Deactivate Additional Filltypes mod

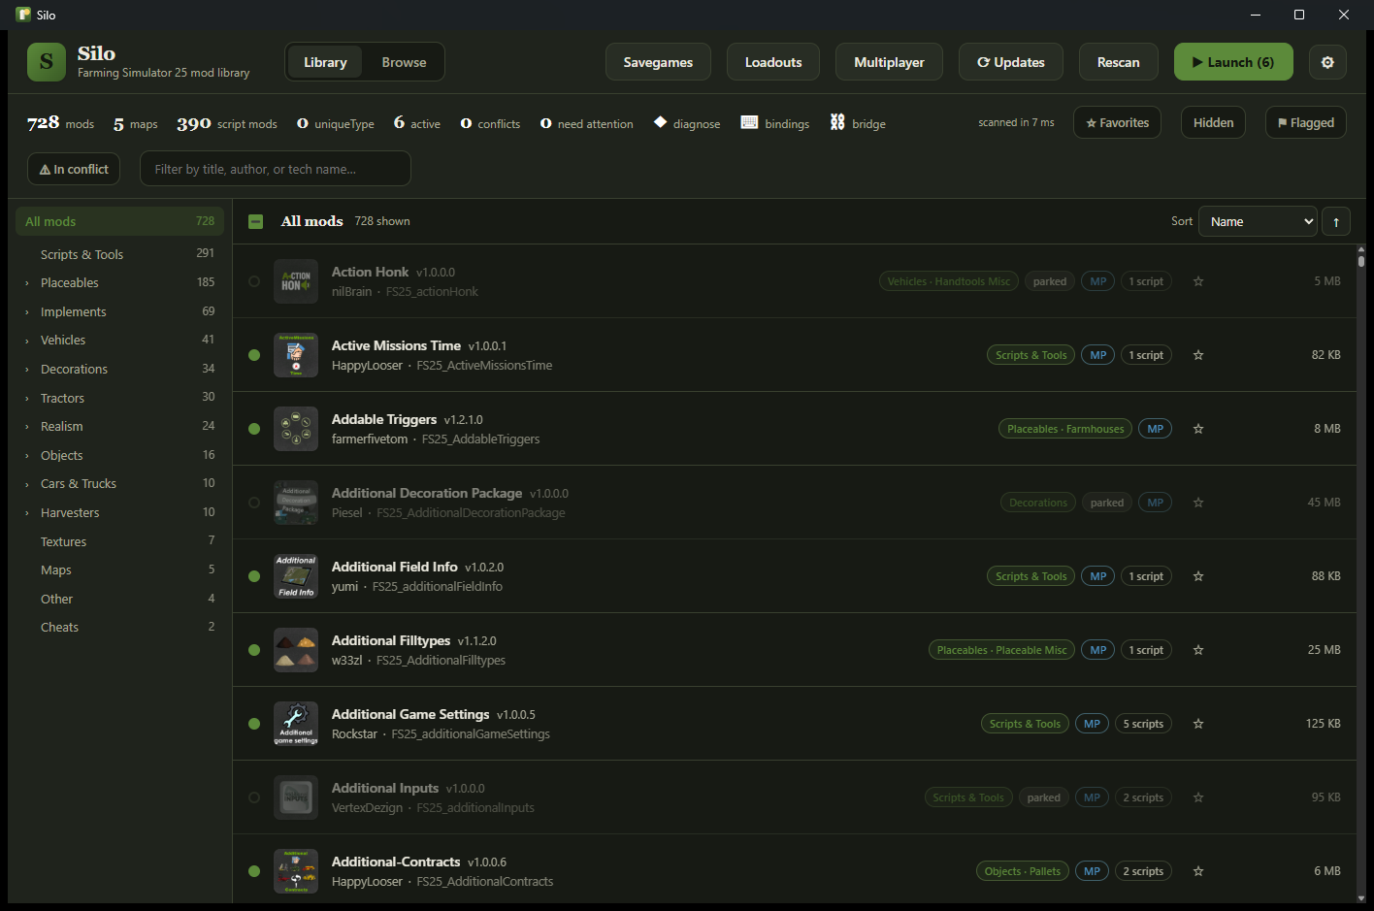[254, 650]
